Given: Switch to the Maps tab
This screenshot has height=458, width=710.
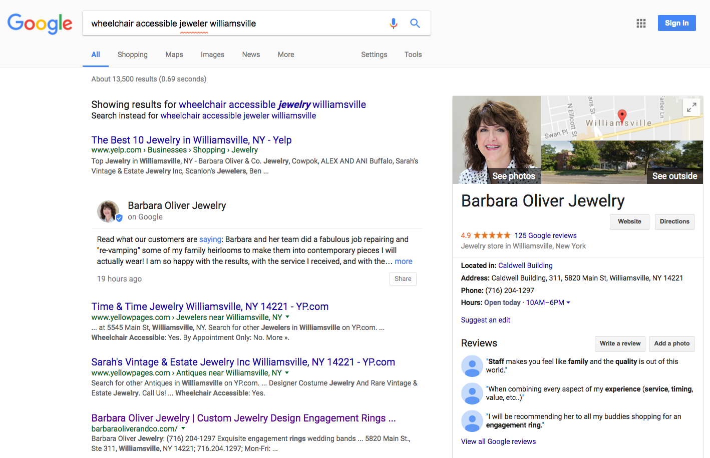Looking at the screenshot, I should click(174, 54).
